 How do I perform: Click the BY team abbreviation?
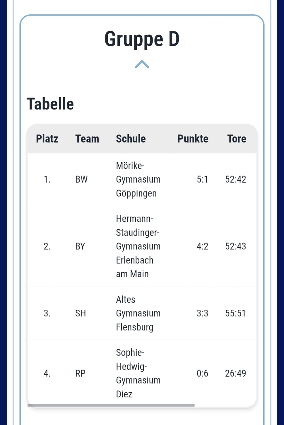tap(80, 246)
